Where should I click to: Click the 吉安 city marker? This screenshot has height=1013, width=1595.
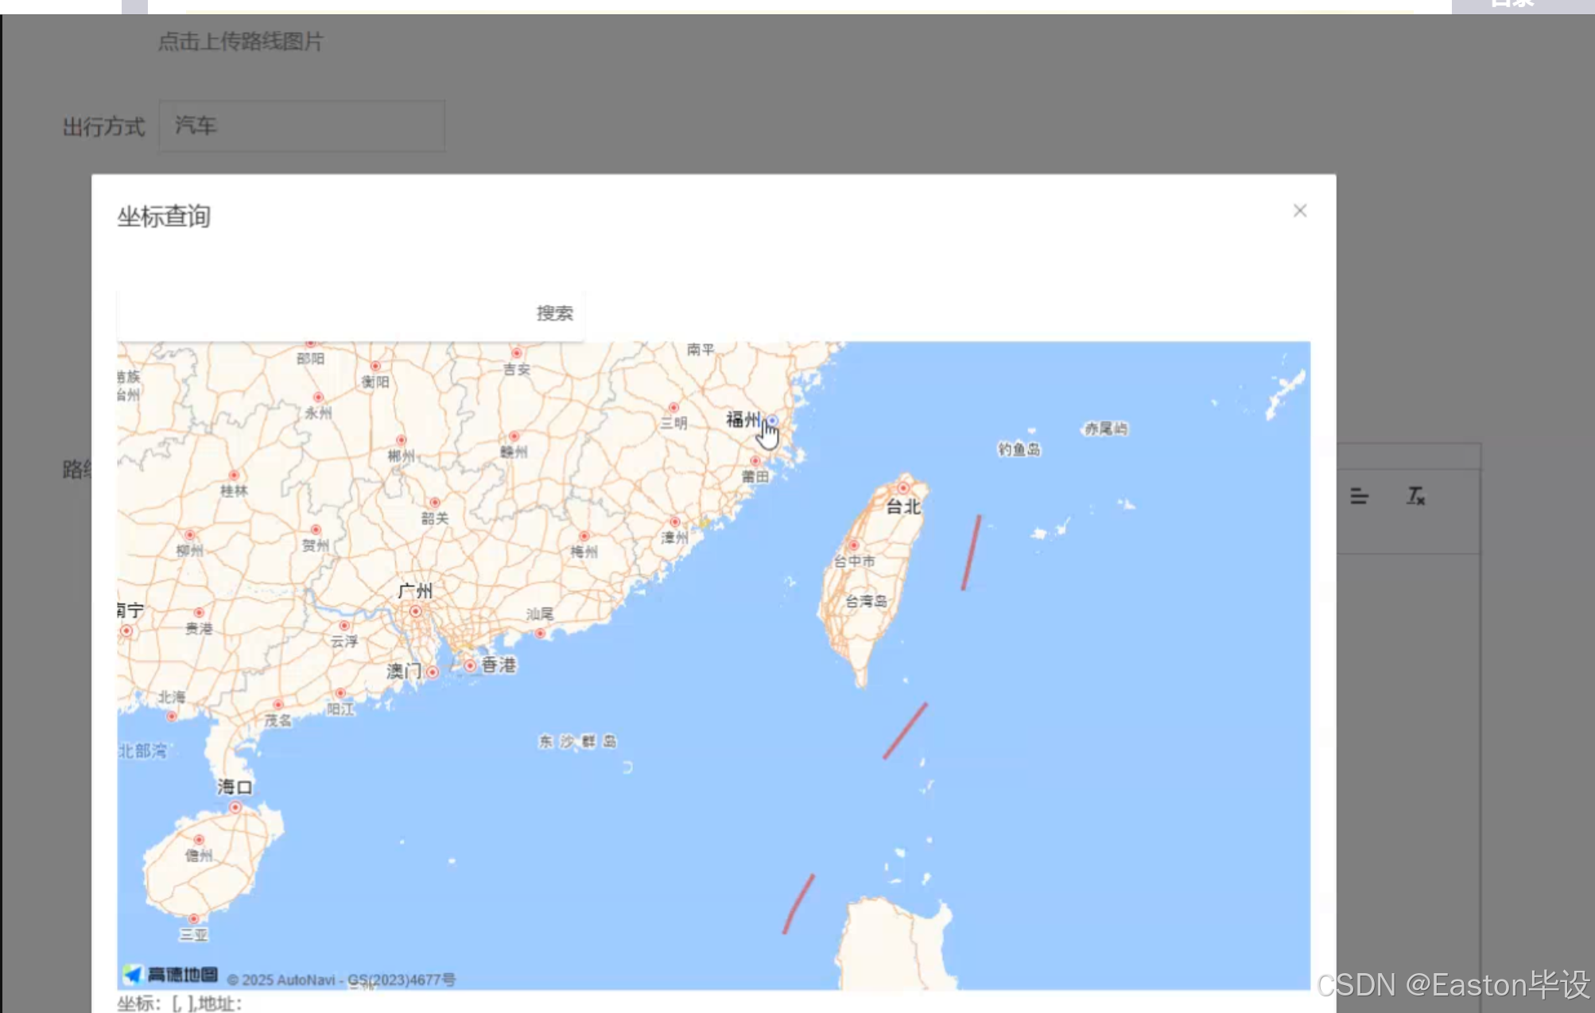click(516, 353)
